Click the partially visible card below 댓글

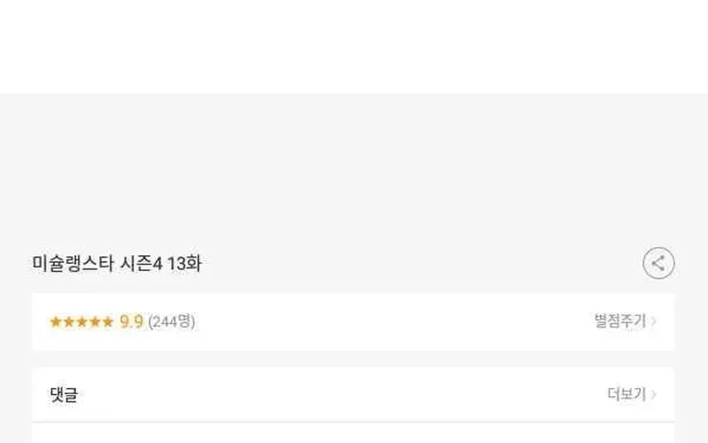[x=353, y=433]
